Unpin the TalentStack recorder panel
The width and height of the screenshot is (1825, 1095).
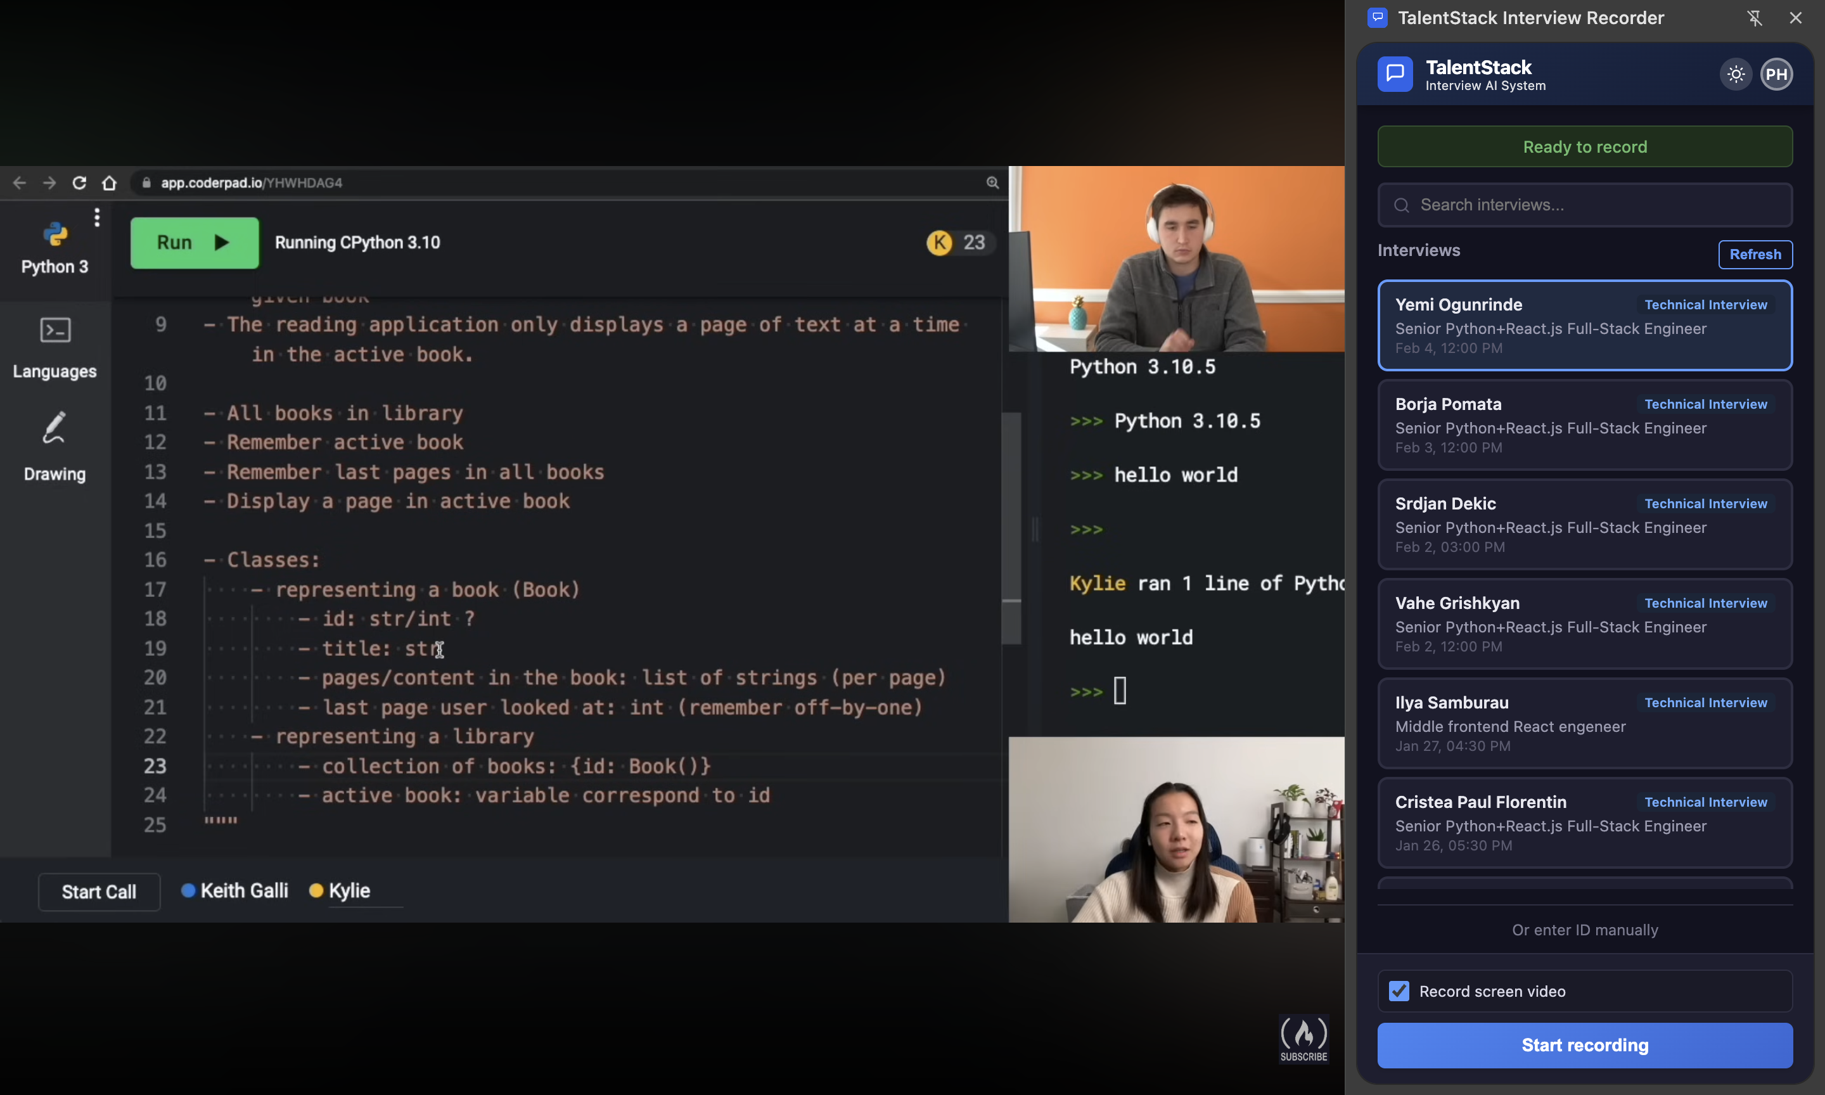(1754, 18)
